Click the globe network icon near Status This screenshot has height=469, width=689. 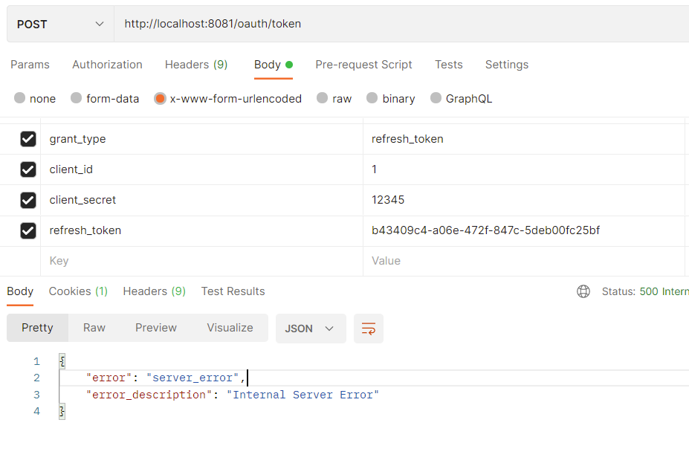click(x=583, y=291)
